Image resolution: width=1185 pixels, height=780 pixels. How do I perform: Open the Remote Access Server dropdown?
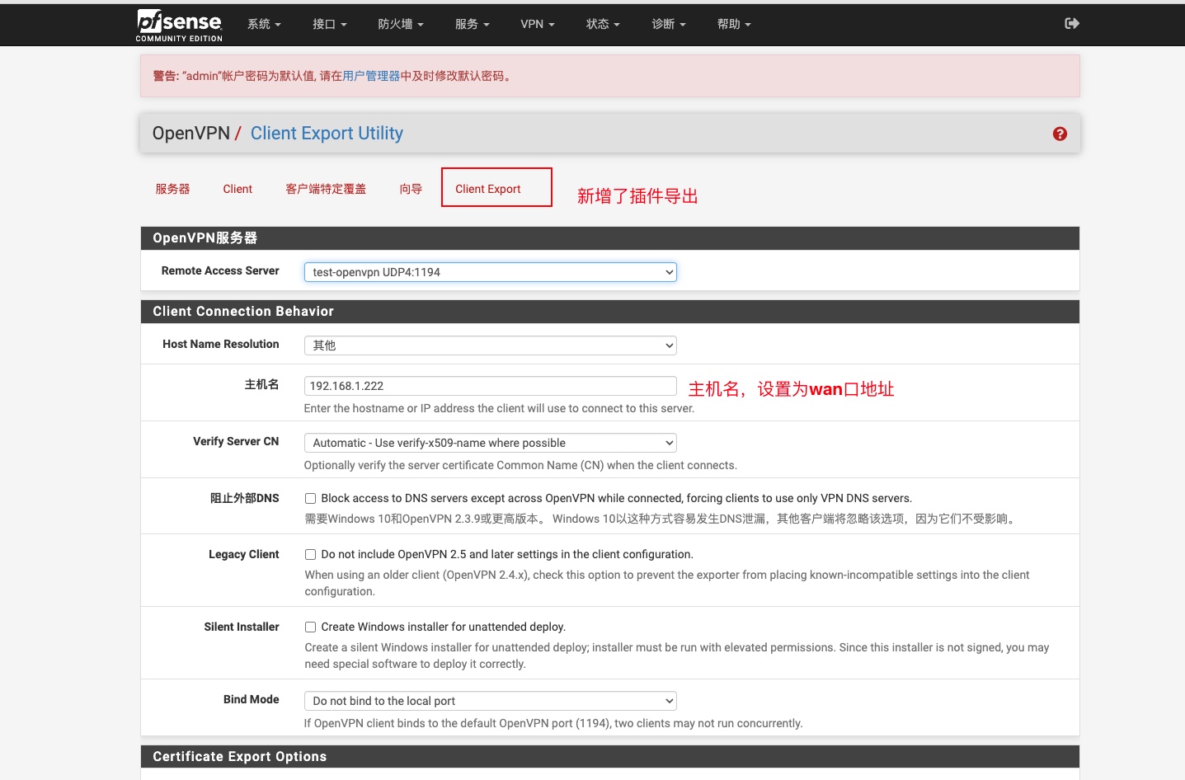[491, 272]
